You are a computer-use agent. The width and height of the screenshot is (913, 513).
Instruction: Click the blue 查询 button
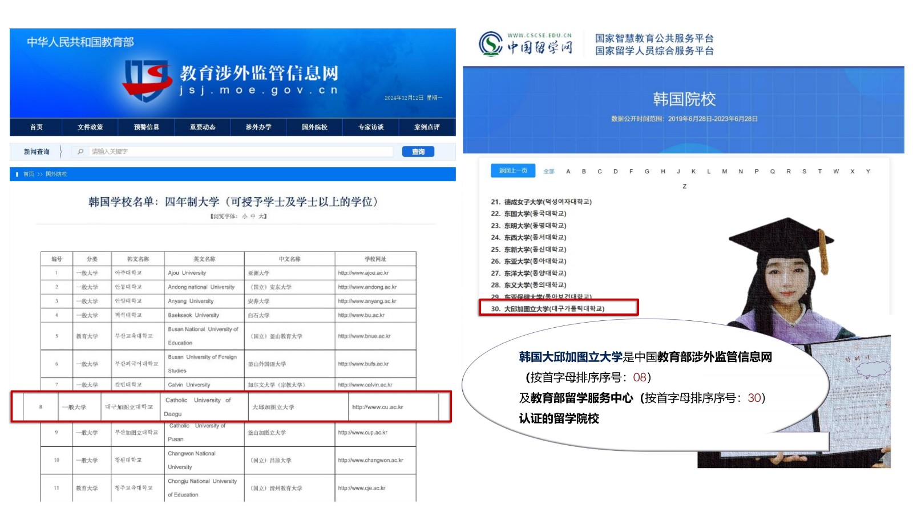418,152
